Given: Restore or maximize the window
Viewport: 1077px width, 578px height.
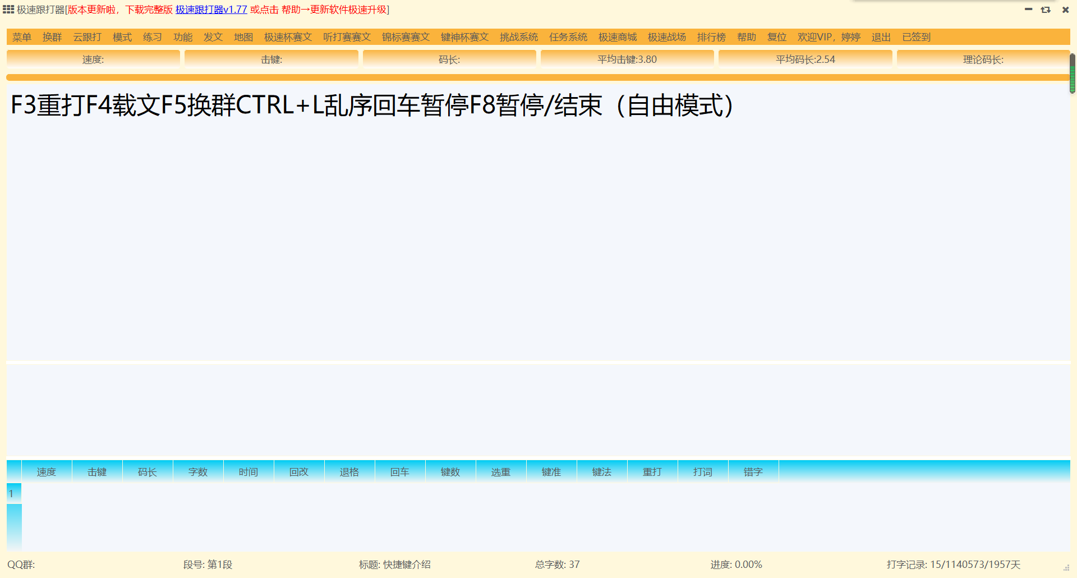Looking at the screenshot, I should [1046, 10].
